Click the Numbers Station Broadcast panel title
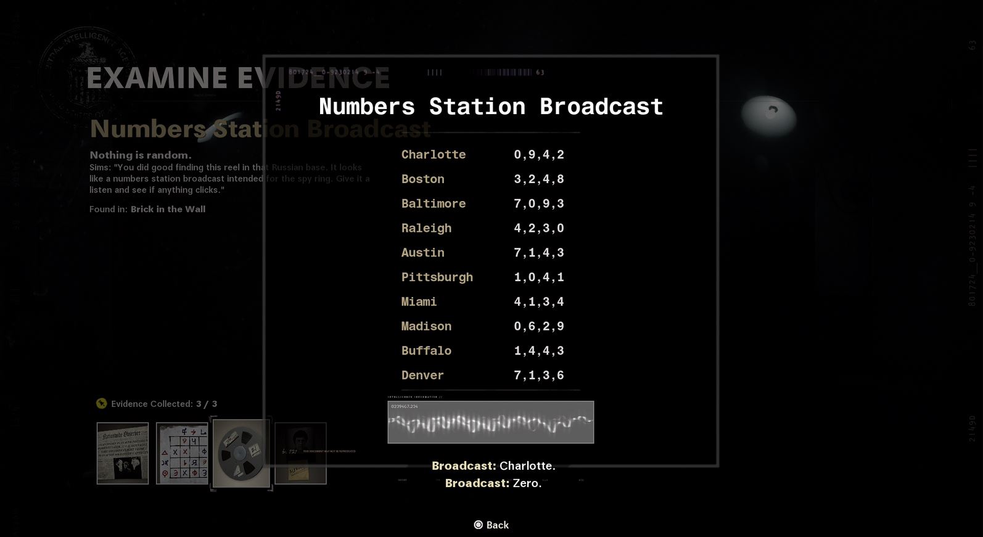Screen dimensions: 983x537 click(490, 107)
